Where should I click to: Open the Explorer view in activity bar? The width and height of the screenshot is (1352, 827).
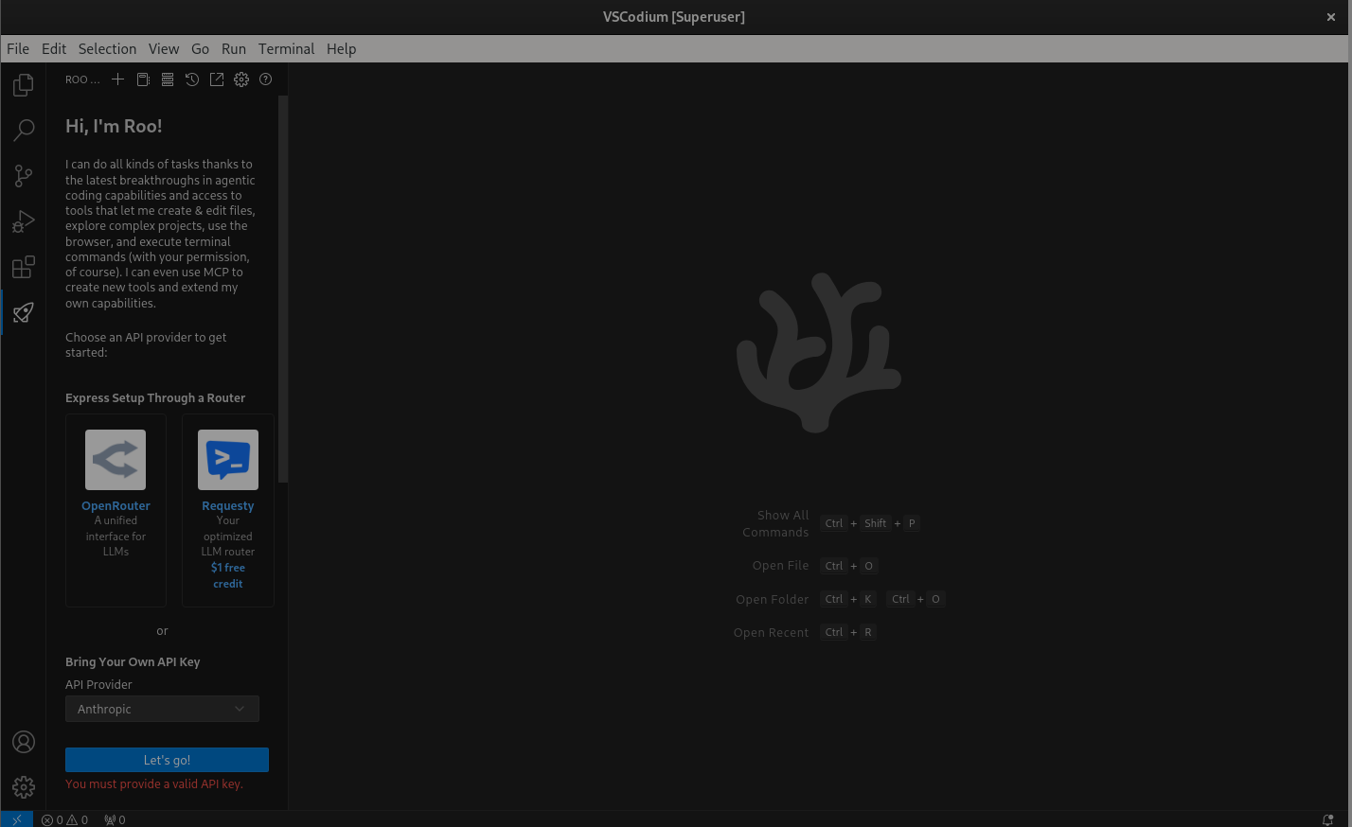24,86
